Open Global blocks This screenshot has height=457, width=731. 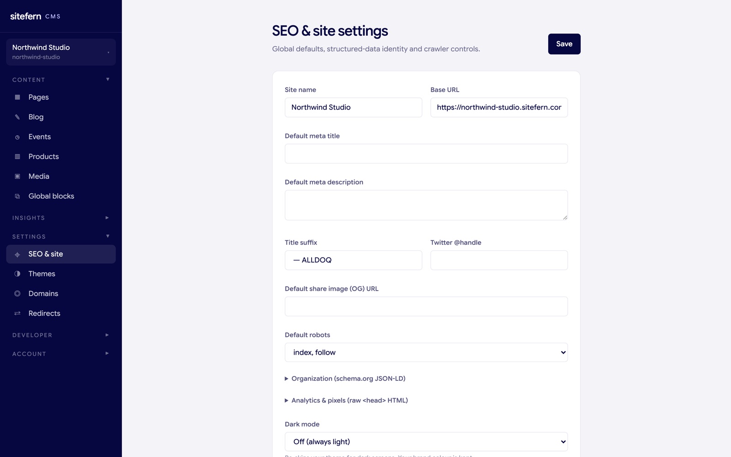tap(61, 196)
